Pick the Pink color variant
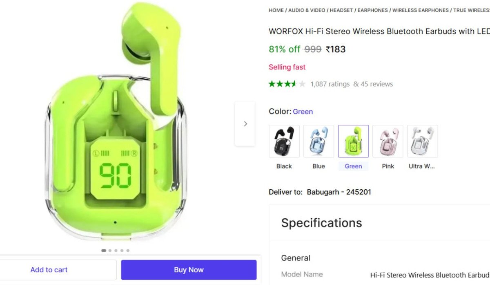This screenshot has height=285, width=490. pyautogui.click(x=388, y=141)
